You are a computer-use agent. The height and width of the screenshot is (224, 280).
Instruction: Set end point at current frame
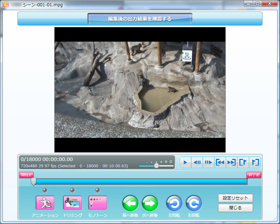pyautogui.click(x=254, y=162)
